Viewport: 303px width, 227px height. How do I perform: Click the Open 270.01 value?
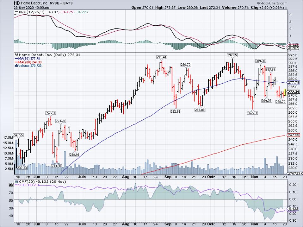tap(142, 8)
